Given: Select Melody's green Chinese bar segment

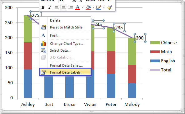Looking at the screenshot, I should [132, 51].
